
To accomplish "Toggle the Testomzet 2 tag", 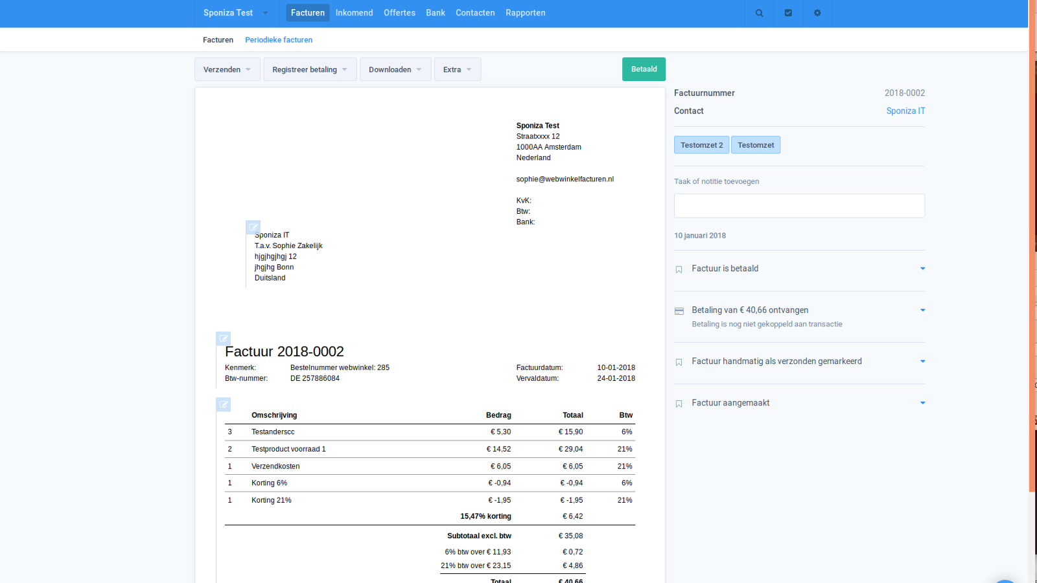I will click(701, 145).
